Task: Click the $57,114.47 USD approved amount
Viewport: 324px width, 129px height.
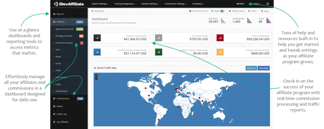Action: [135, 53]
